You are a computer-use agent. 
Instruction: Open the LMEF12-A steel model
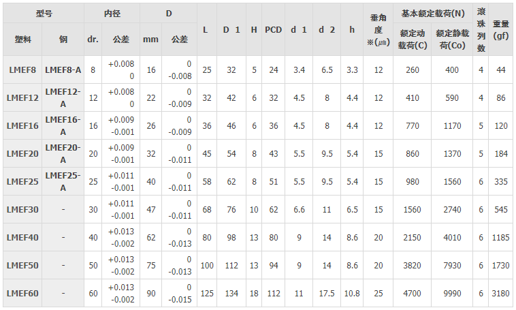pos(63,97)
